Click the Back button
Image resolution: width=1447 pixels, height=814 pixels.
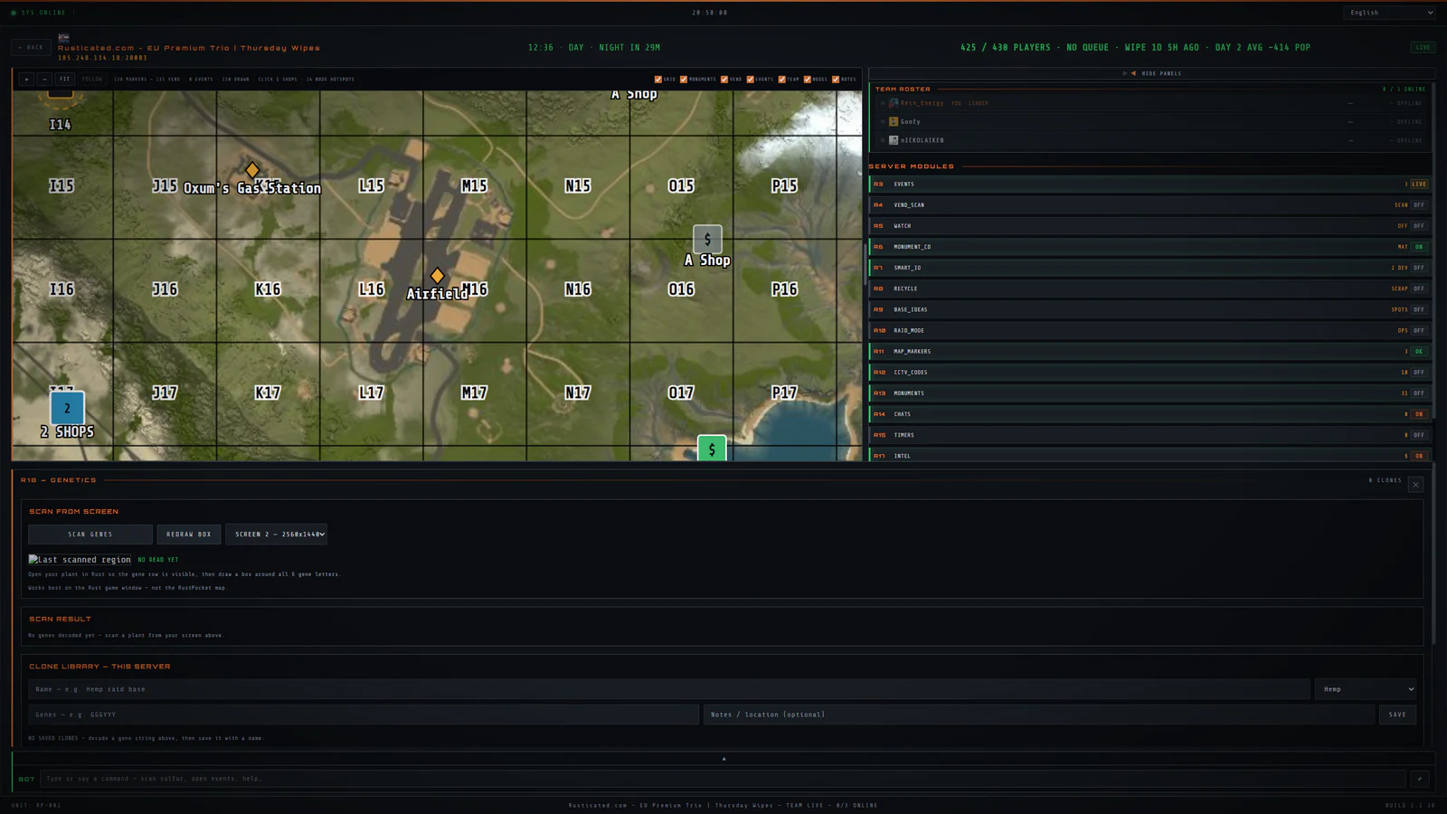tap(31, 47)
